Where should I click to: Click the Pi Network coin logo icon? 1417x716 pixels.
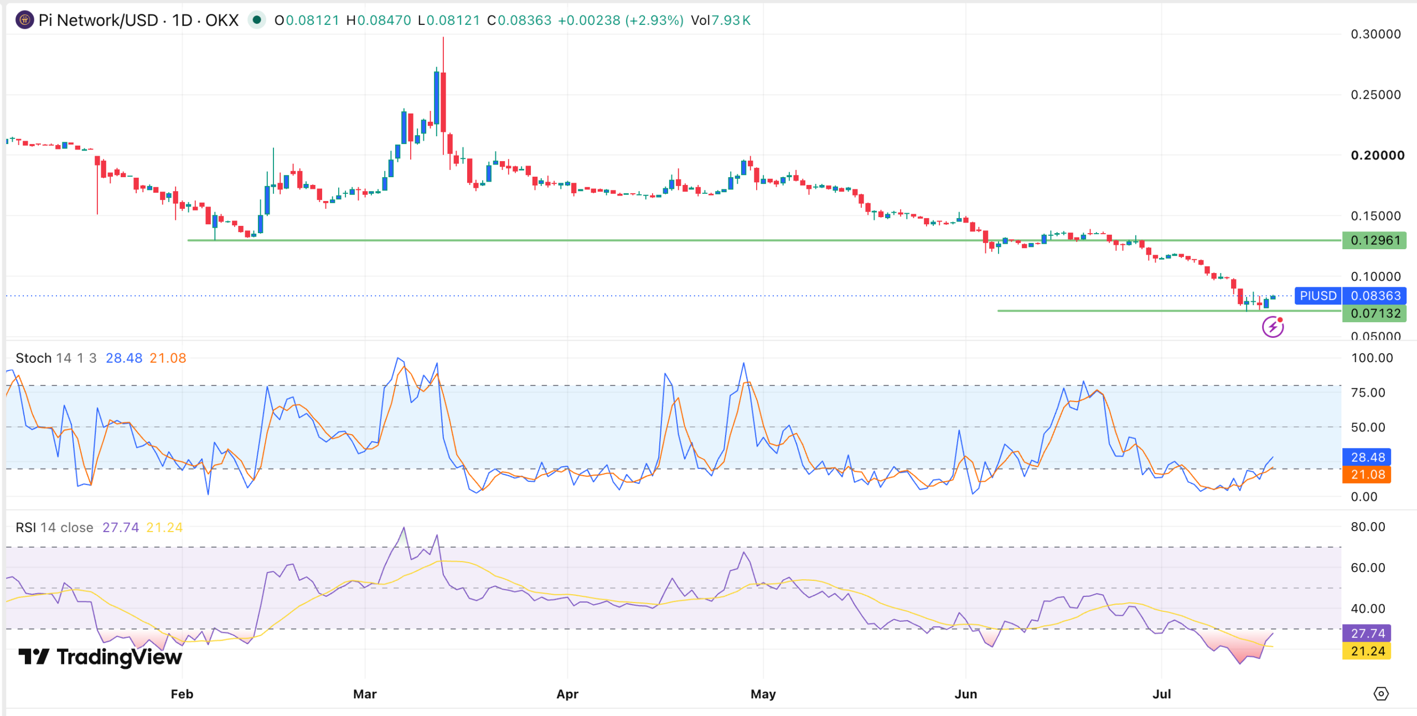point(24,20)
